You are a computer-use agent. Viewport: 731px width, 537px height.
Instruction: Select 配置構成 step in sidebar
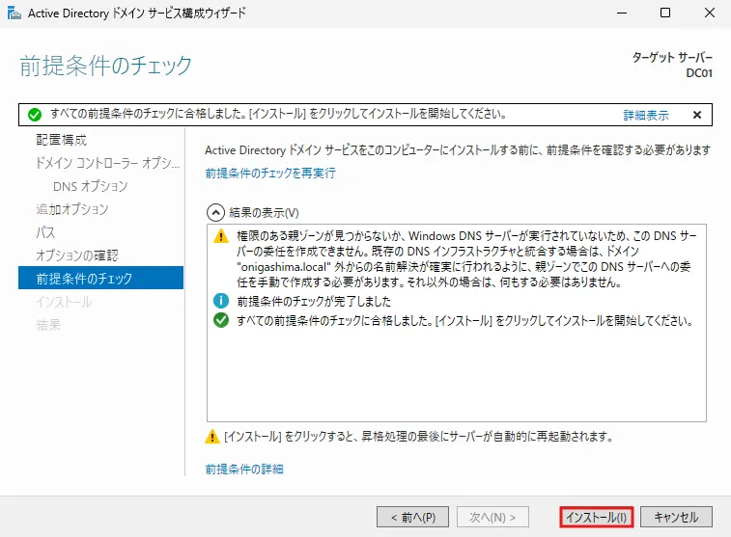click(x=62, y=140)
